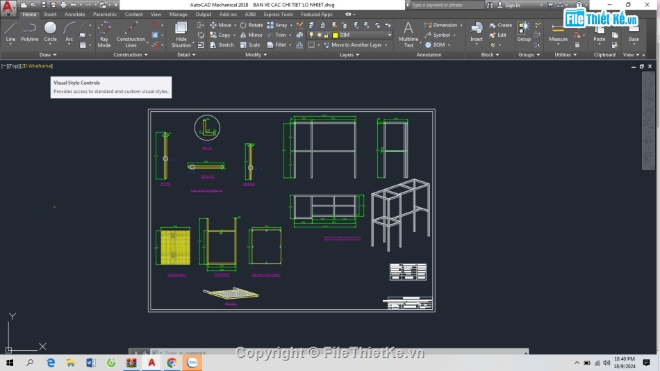Viewport: 660px width, 371px height.
Task: Expand the Layers panel
Action: [x=349, y=55]
